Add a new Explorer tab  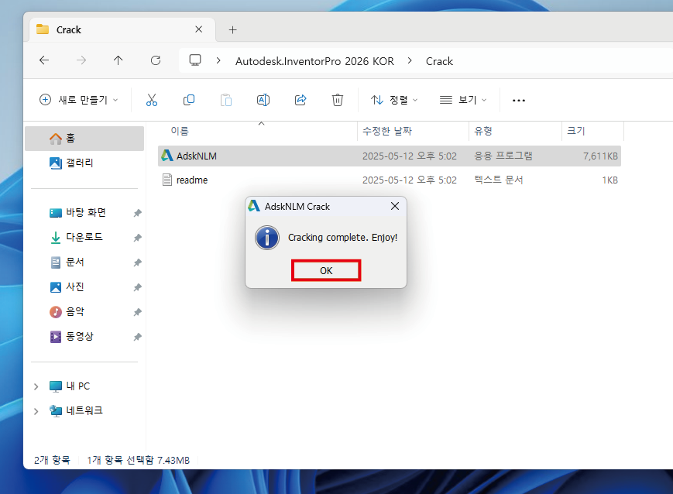(x=232, y=29)
